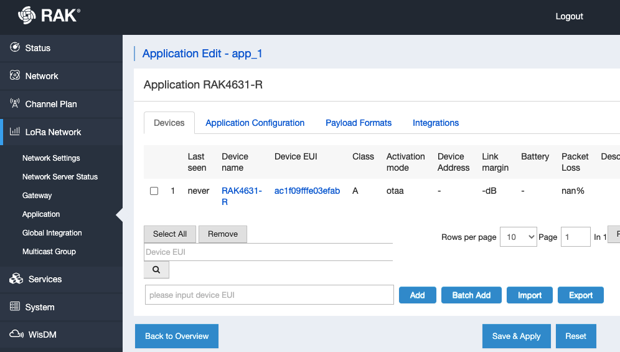Click the RAK logo icon
Image resolution: width=620 pixels, height=352 pixels.
tap(27, 16)
